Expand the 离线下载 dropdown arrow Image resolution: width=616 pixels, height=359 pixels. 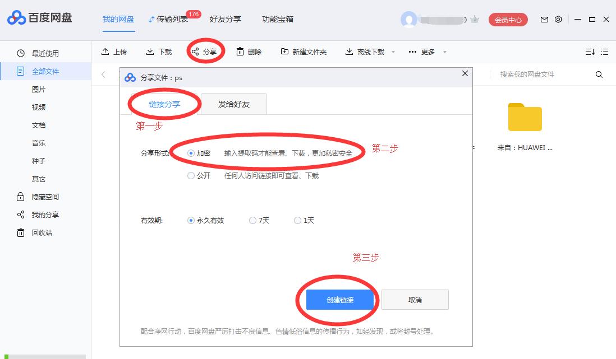tap(393, 52)
